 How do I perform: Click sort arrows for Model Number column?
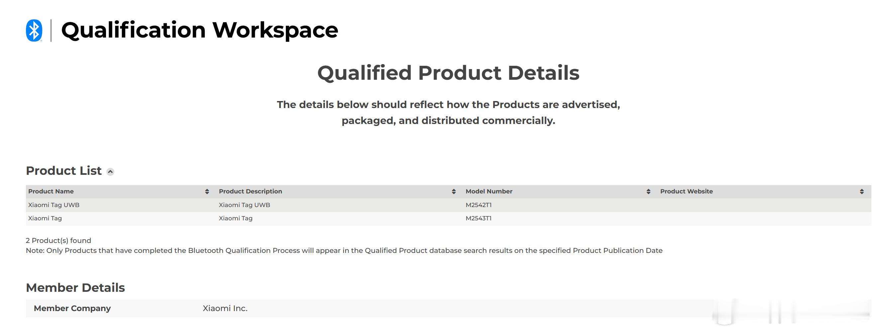(648, 191)
